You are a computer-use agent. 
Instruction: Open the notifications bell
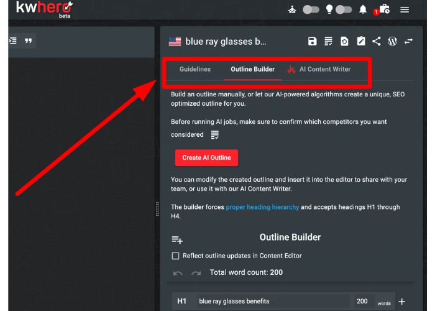(x=363, y=9)
